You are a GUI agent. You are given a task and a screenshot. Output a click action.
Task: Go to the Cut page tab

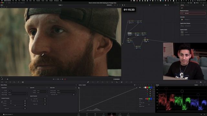87,114
